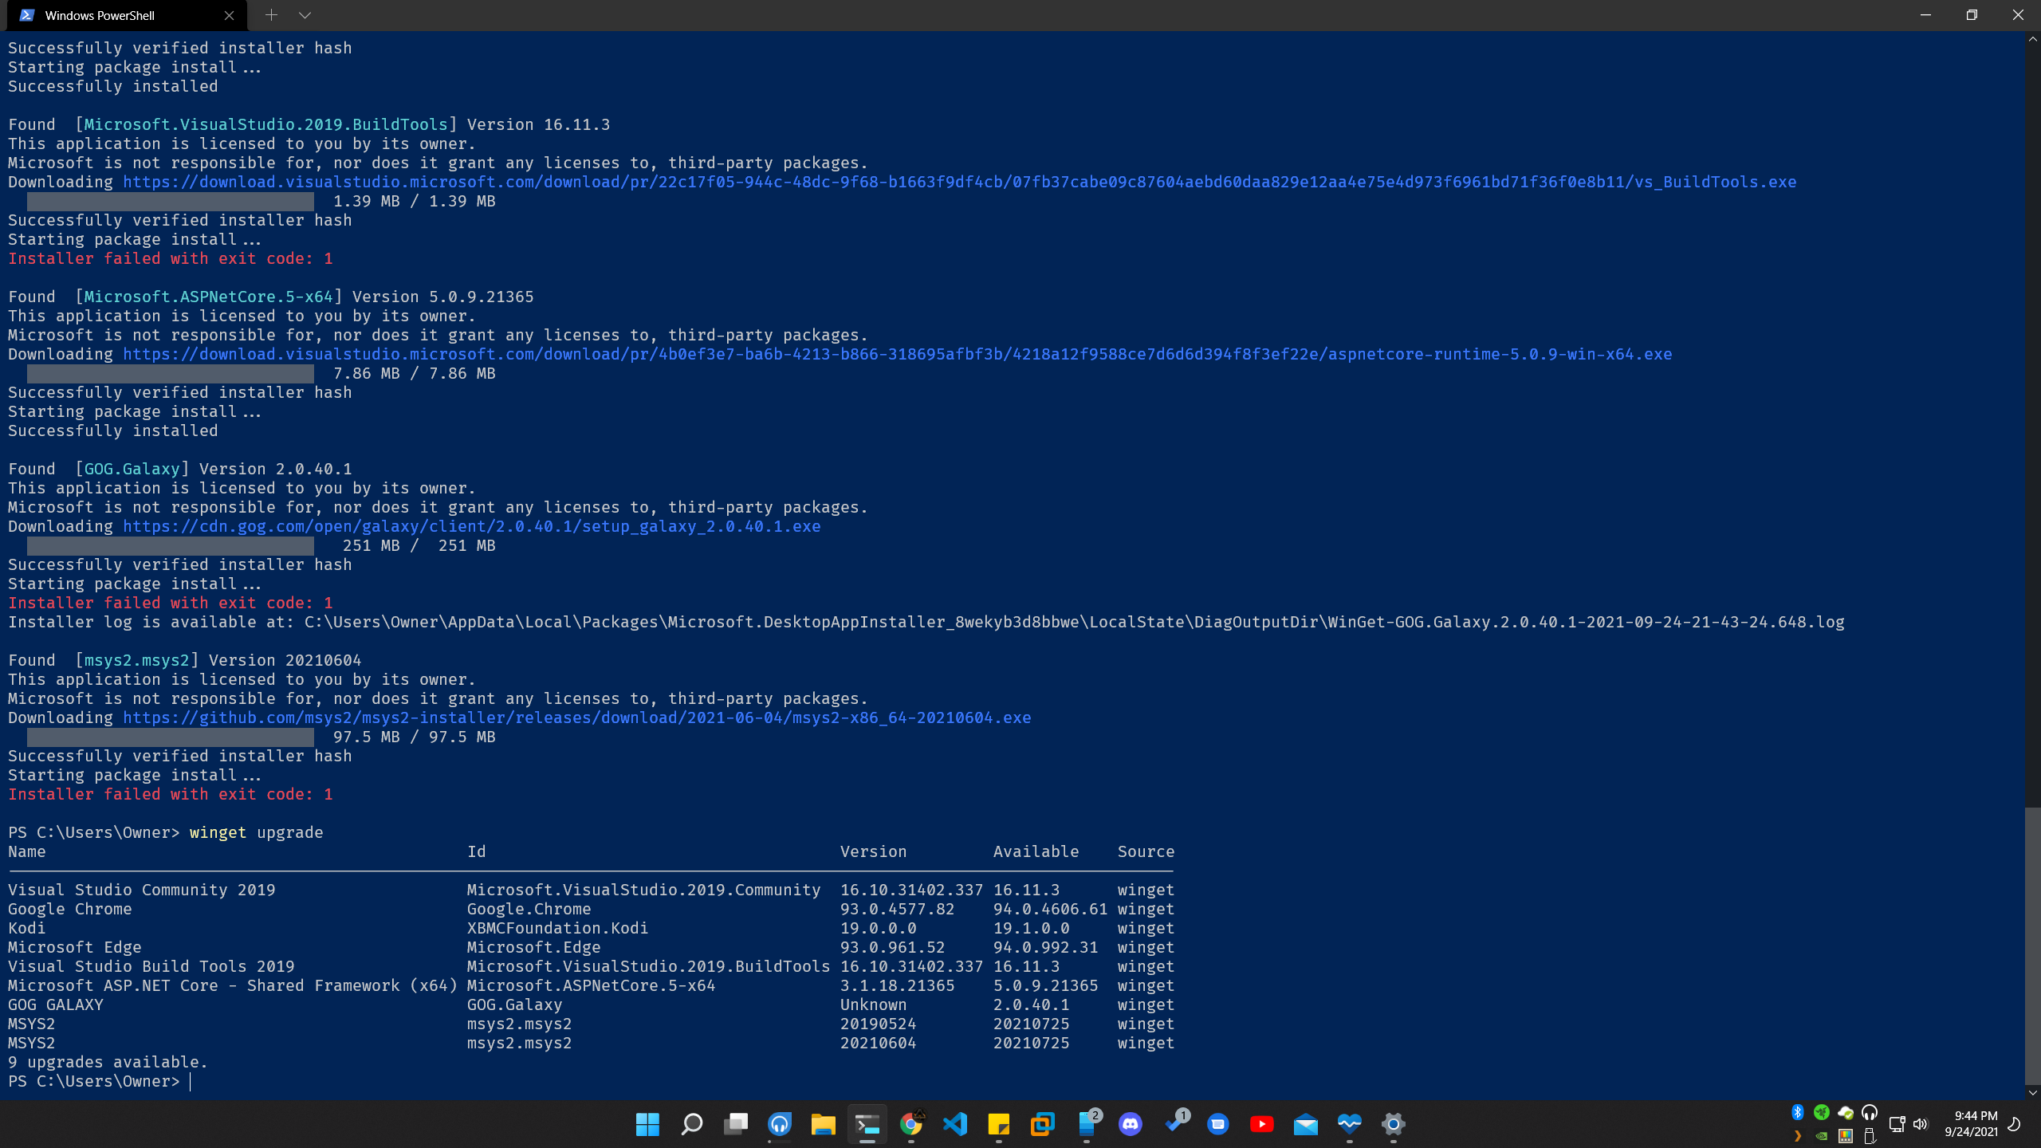
Task: Click the Microsoft.ASPNetCore.5-x64 found package name
Action: [208, 297]
